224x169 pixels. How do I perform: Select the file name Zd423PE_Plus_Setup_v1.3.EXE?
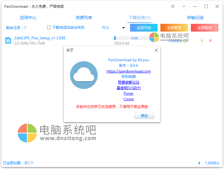[40, 38]
